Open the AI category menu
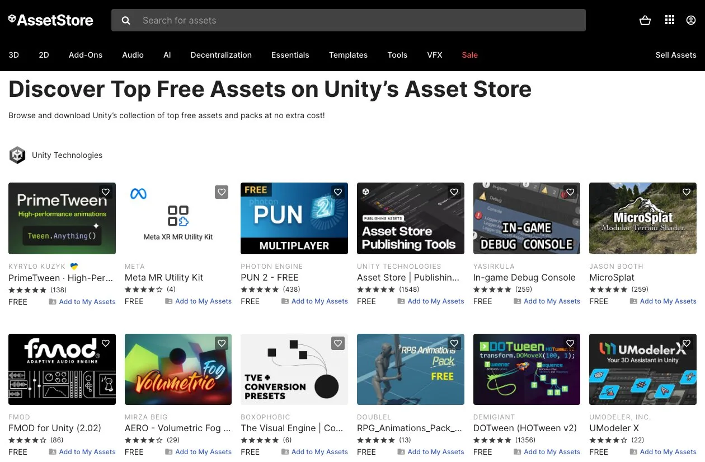705x462 pixels. point(167,55)
